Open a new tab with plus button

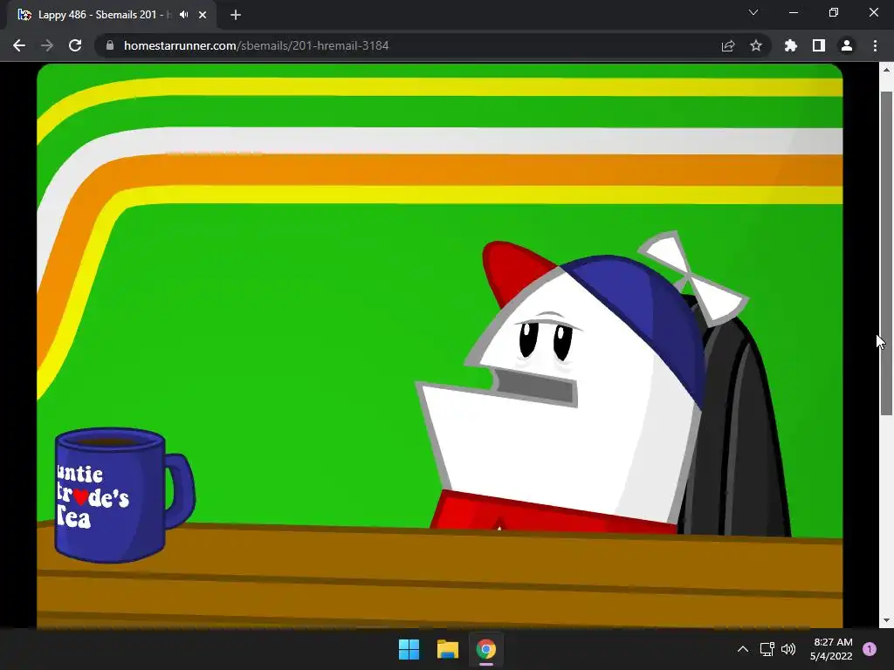[x=236, y=15]
